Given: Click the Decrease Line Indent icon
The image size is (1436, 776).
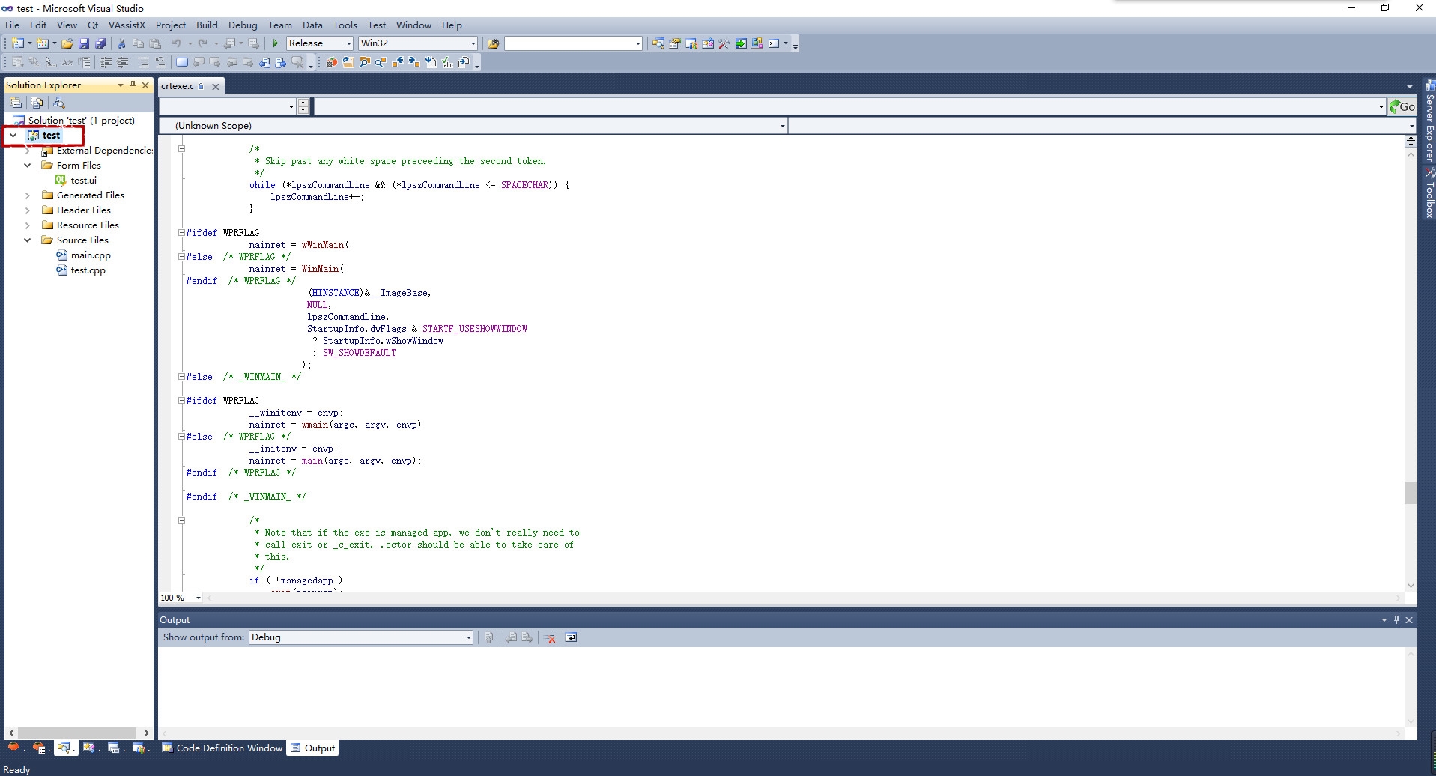Looking at the screenshot, I should [x=106, y=62].
